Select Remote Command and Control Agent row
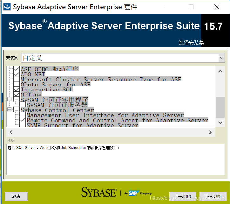This screenshot has height=204, width=230. coord(118,120)
